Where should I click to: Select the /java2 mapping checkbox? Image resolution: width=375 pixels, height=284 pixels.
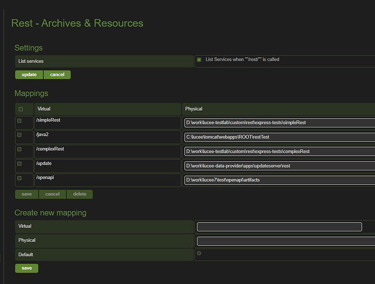tap(19, 135)
